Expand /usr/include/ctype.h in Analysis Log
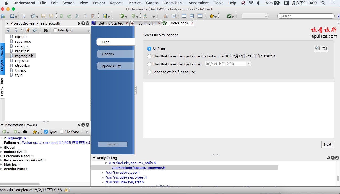The height and width of the screenshot is (194, 340). [x=103, y=173]
